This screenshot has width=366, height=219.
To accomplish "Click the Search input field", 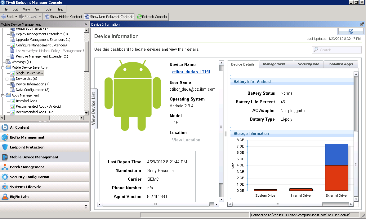I will pos(337,49).
